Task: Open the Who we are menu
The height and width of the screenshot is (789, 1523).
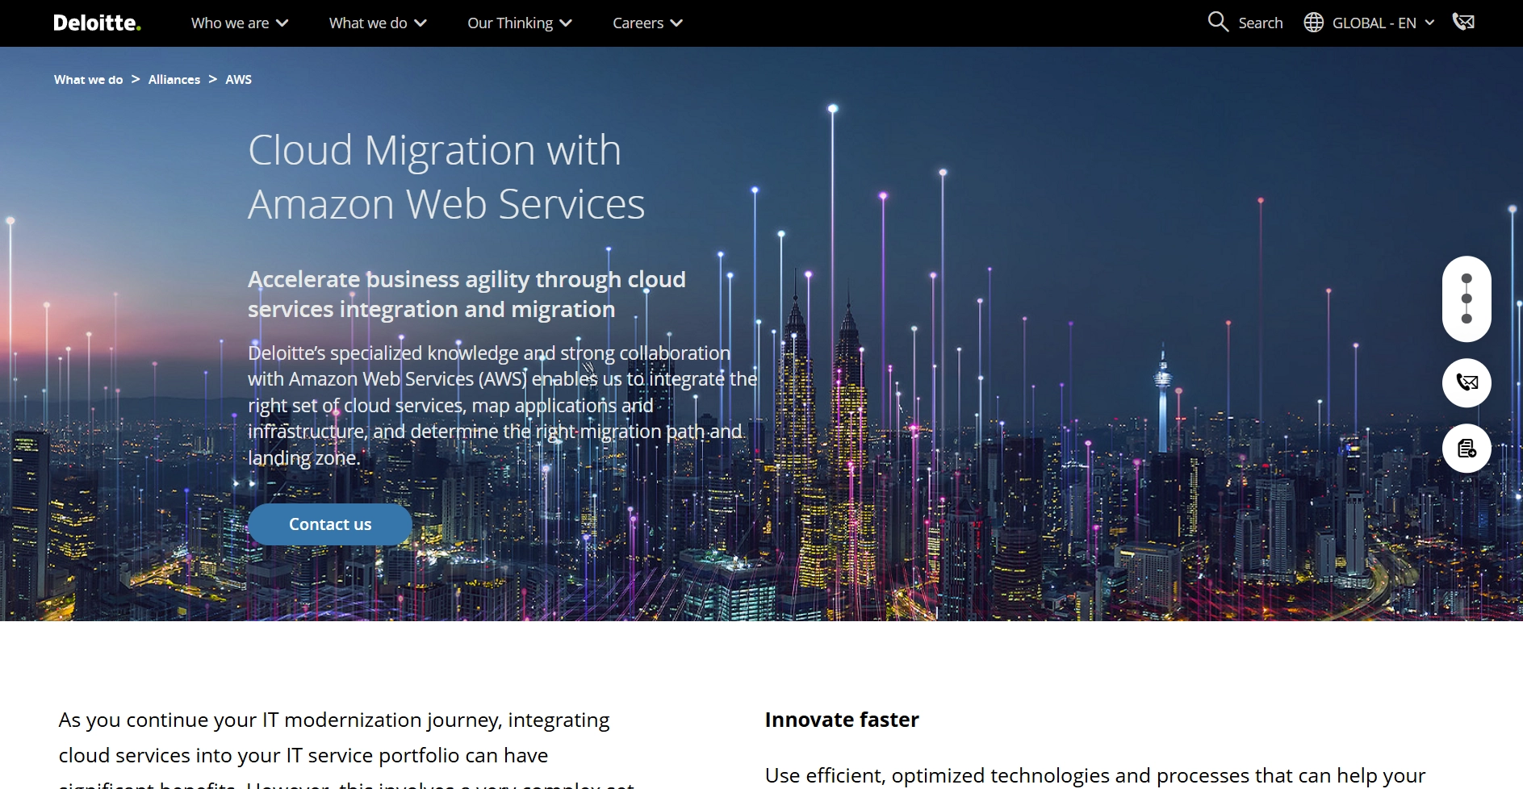Action: pos(230,23)
